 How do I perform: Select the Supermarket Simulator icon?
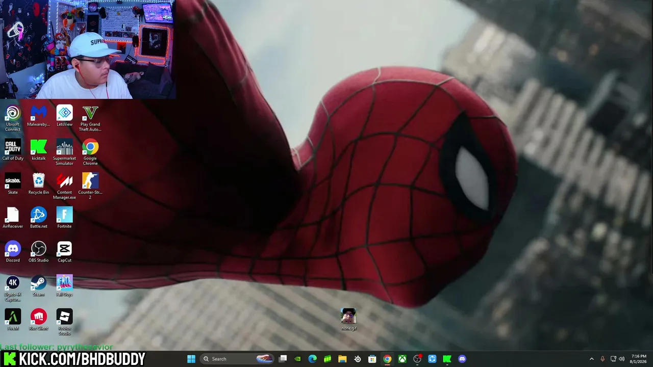(x=64, y=152)
